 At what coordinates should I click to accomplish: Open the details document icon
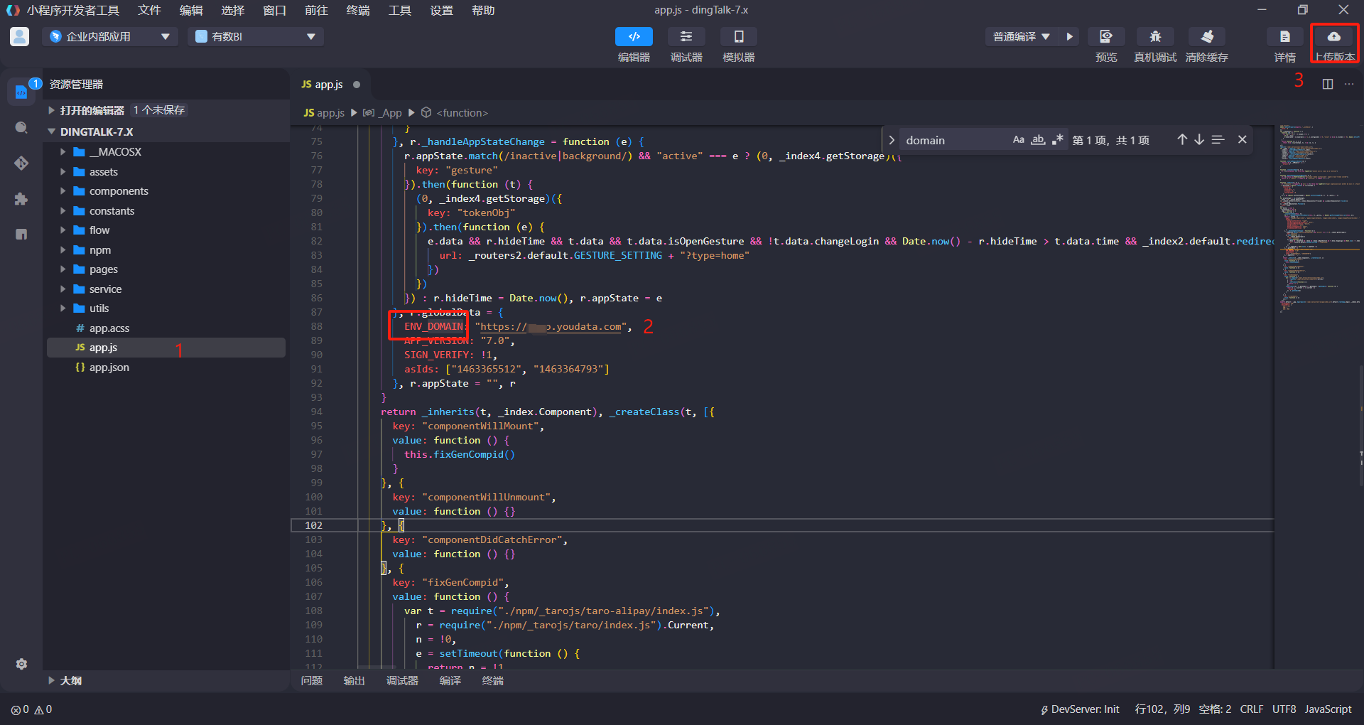coord(1284,37)
